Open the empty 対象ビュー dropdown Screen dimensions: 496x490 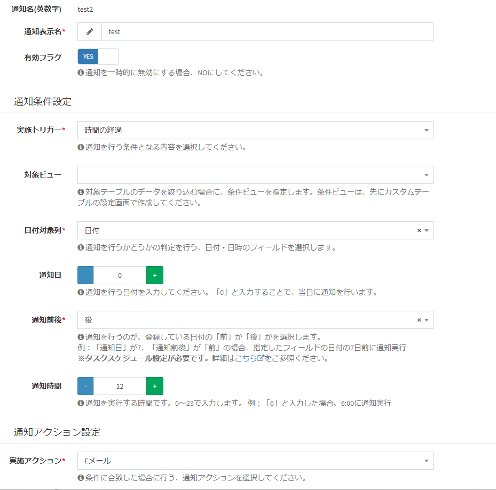[255, 175]
